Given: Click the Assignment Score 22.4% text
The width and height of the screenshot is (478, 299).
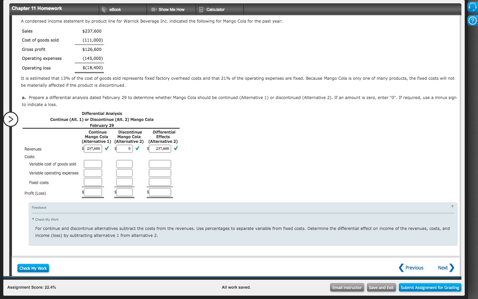Looking at the screenshot, I should click(x=32, y=287).
